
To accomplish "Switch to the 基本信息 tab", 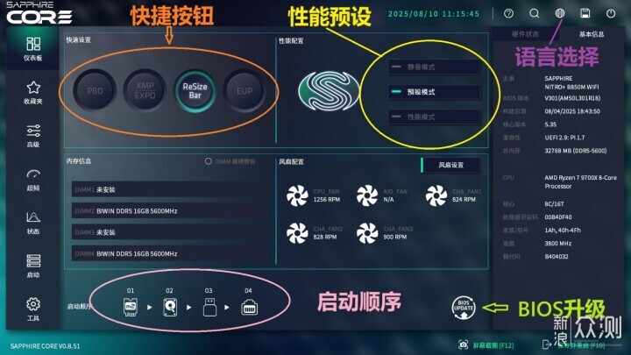I will point(592,34).
